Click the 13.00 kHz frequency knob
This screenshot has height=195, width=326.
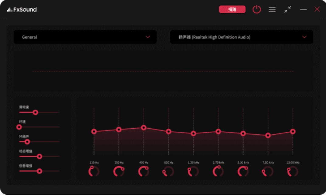click(x=293, y=172)
